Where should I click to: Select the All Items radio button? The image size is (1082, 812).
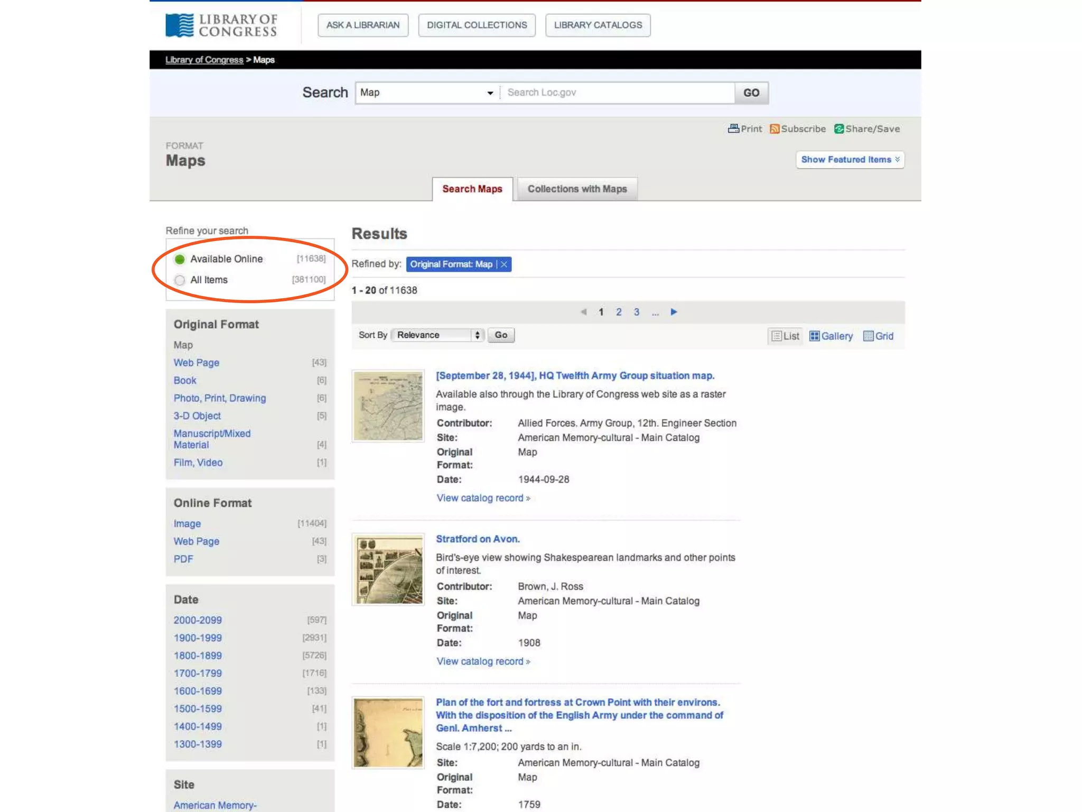pyautogui.click(x=180, y=280)
